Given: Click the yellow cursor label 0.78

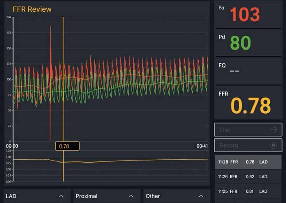Looking at the screenshot, I should click(67, 146).
